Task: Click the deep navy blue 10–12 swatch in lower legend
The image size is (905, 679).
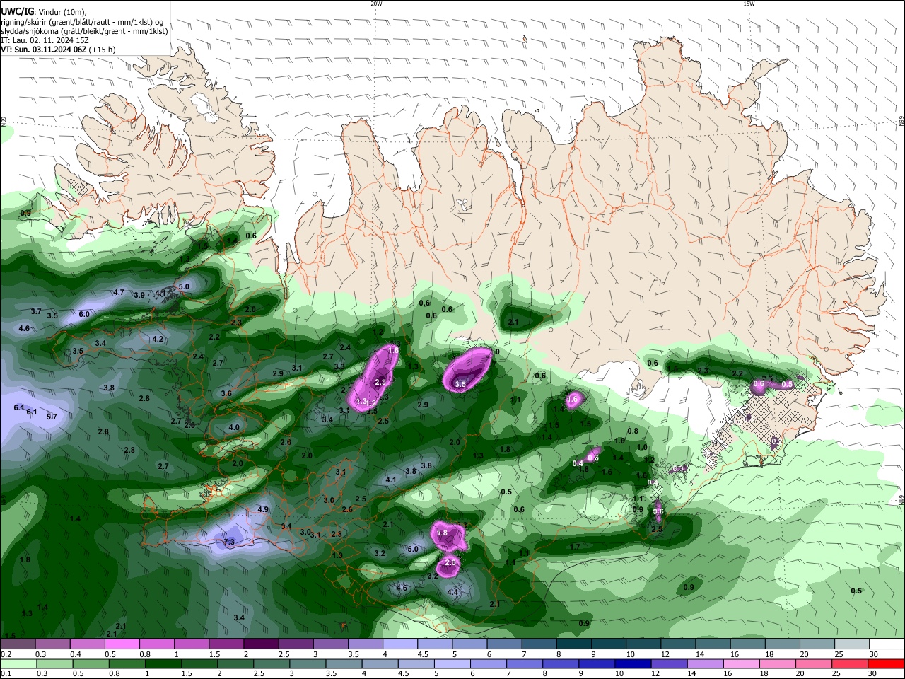Action: 633,664
